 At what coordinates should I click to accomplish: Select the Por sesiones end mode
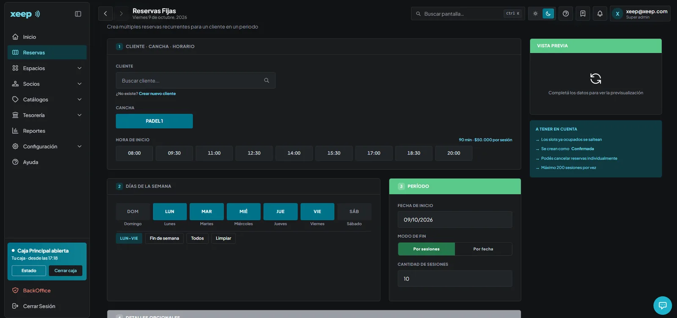(x=427, y=249)
